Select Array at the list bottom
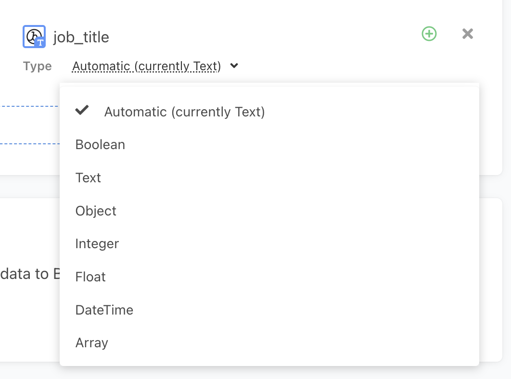This screenshot has width=511, height=379. click(x=91, y=343)
